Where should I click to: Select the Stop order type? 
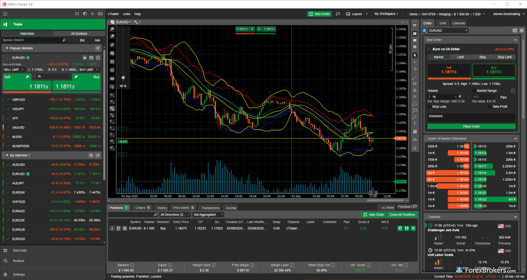pyautogui.click(x=483, y=57)
